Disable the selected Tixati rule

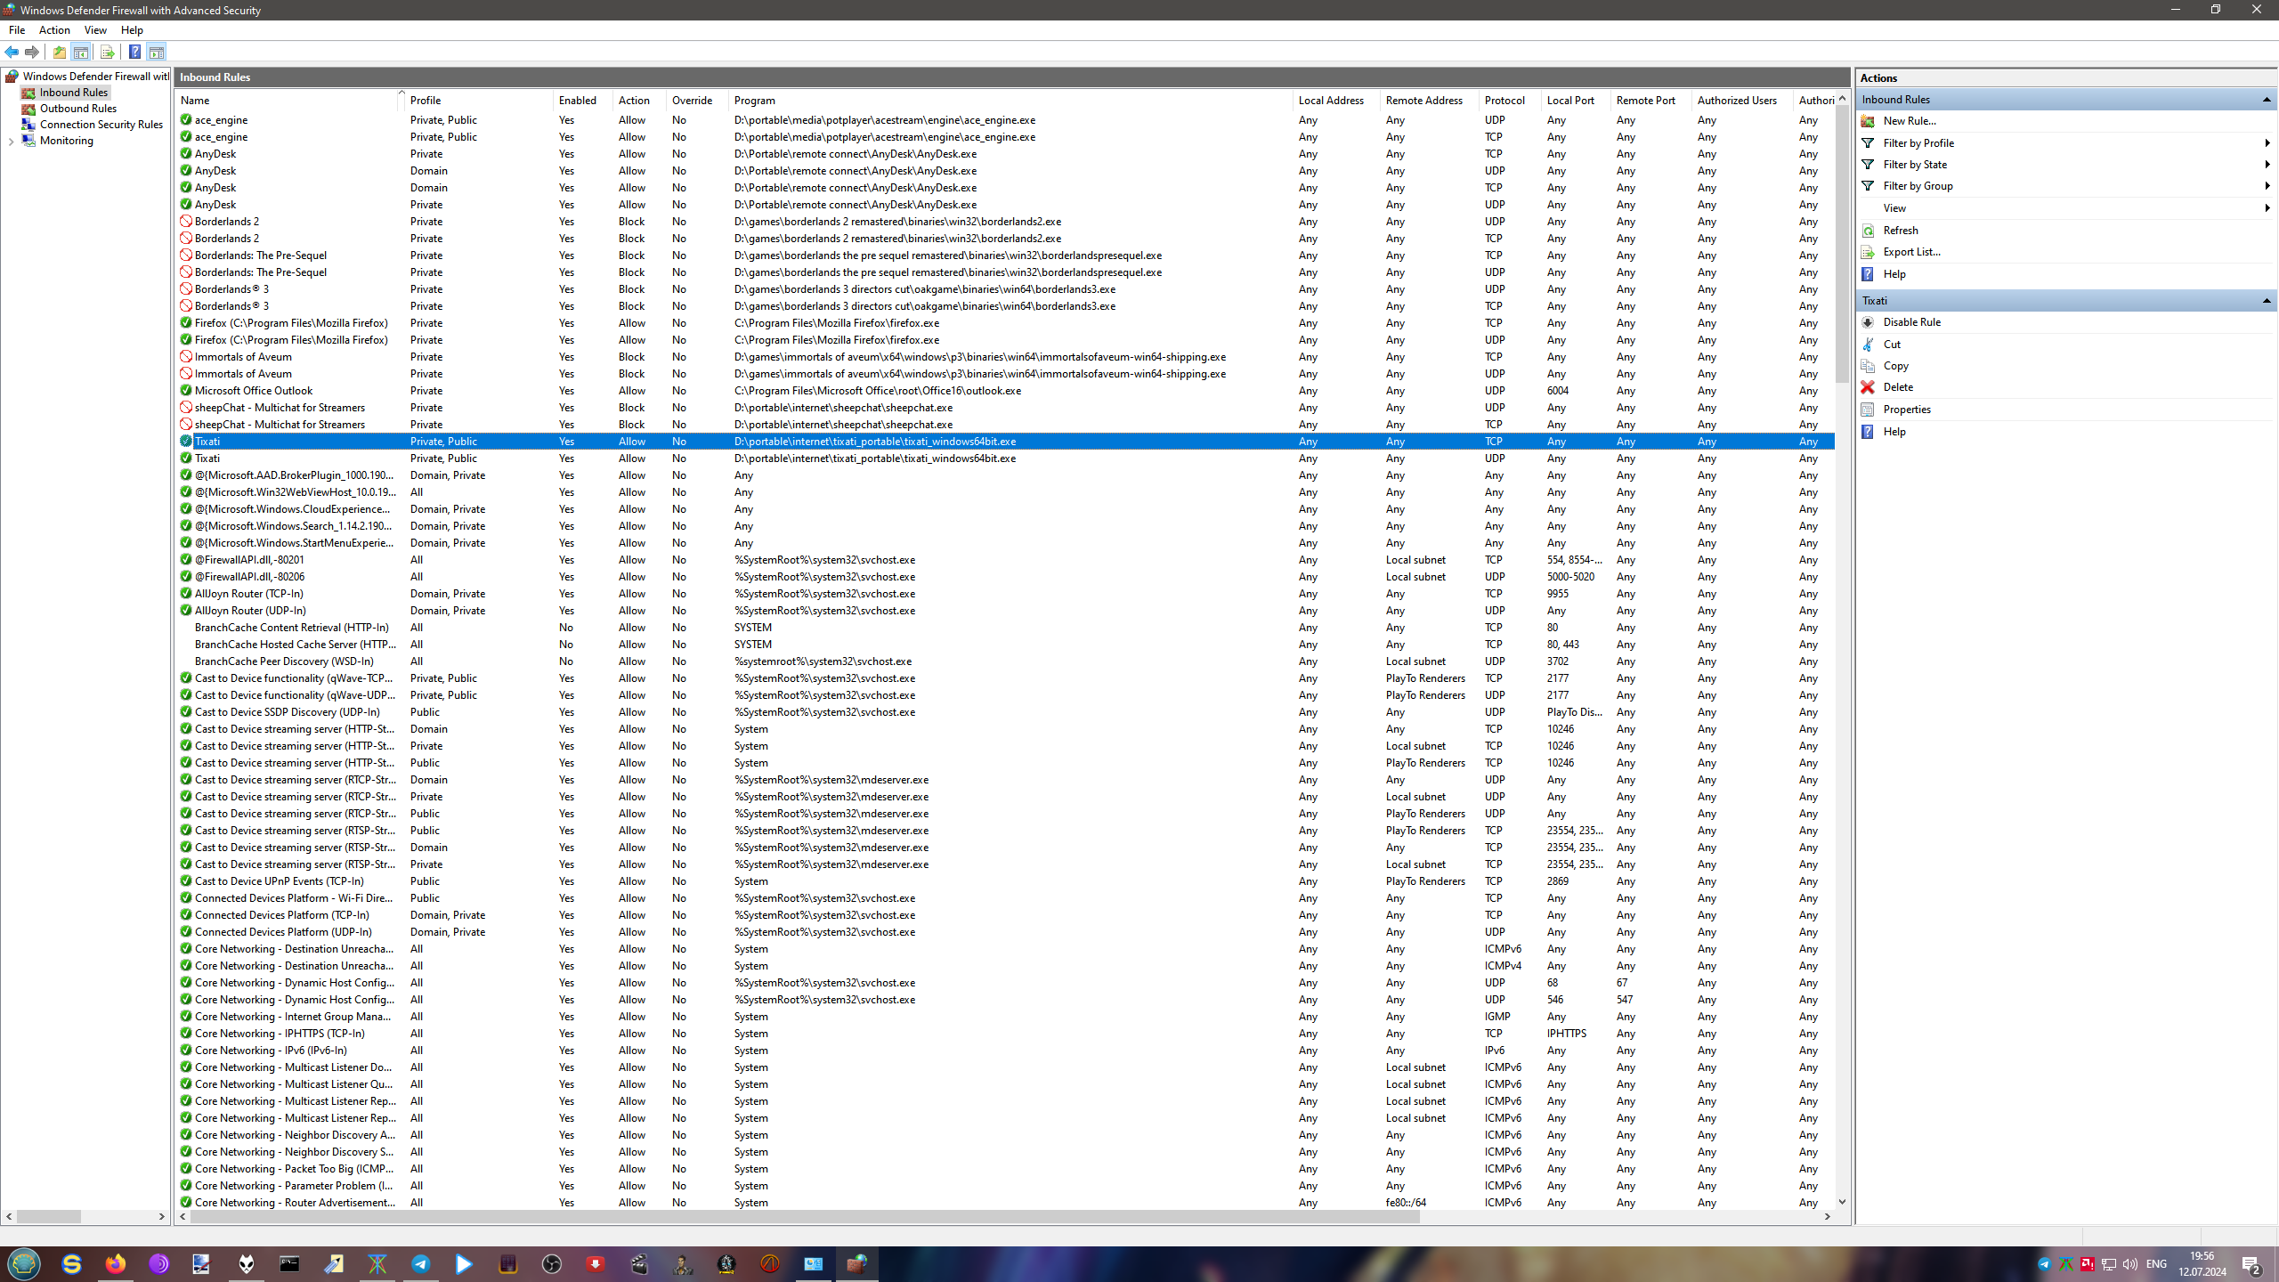point(1911,322)
